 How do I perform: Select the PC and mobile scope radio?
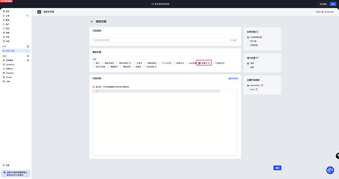coord(248,37)
